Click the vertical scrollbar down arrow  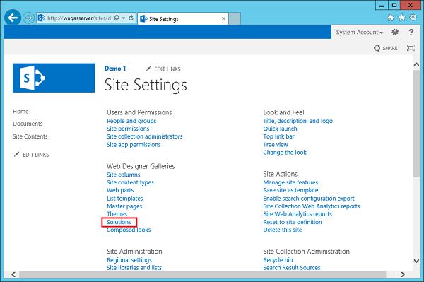point(416,261)
